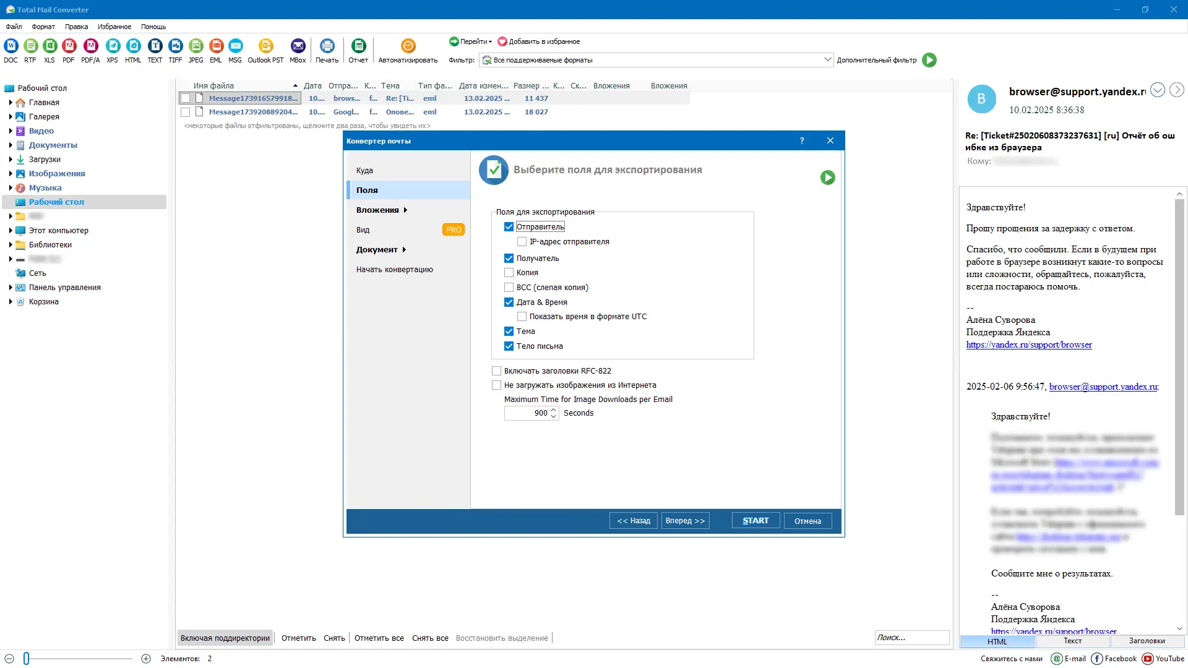The width and height of the screenshot is (1188, 668).
Task: Switch to the Заголовки tab
Action: point(1147,641)
